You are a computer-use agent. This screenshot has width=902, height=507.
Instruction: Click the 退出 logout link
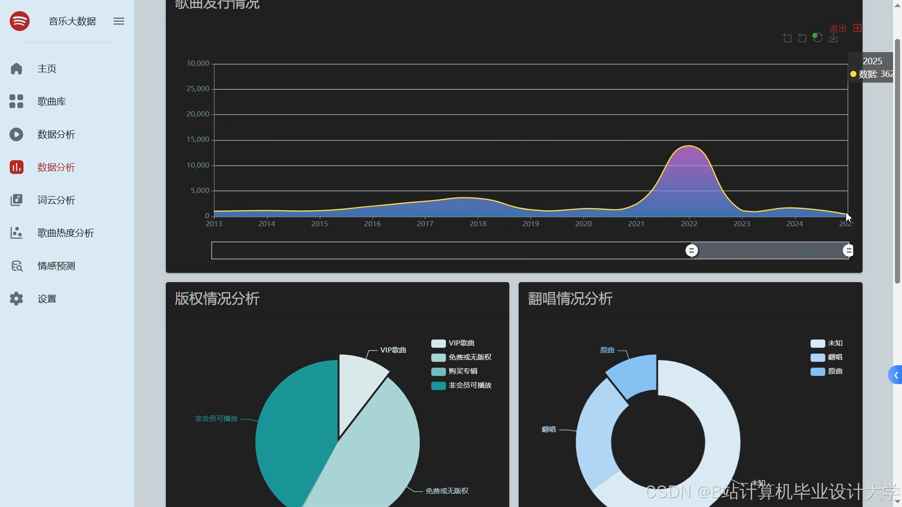838,29
